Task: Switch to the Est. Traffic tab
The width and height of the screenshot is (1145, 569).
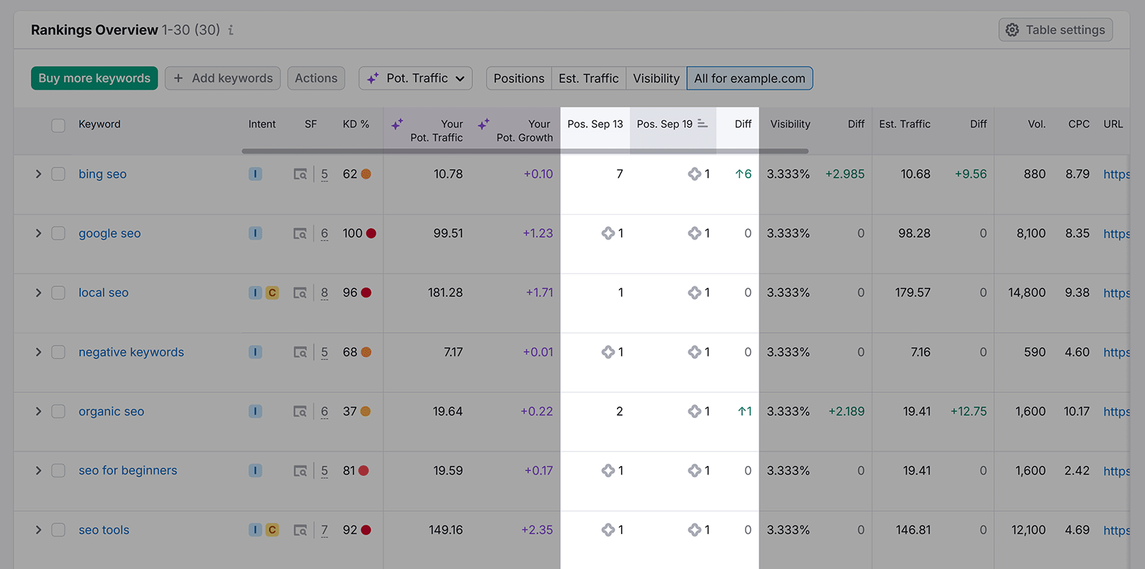Action: click(x=588, y=79)
